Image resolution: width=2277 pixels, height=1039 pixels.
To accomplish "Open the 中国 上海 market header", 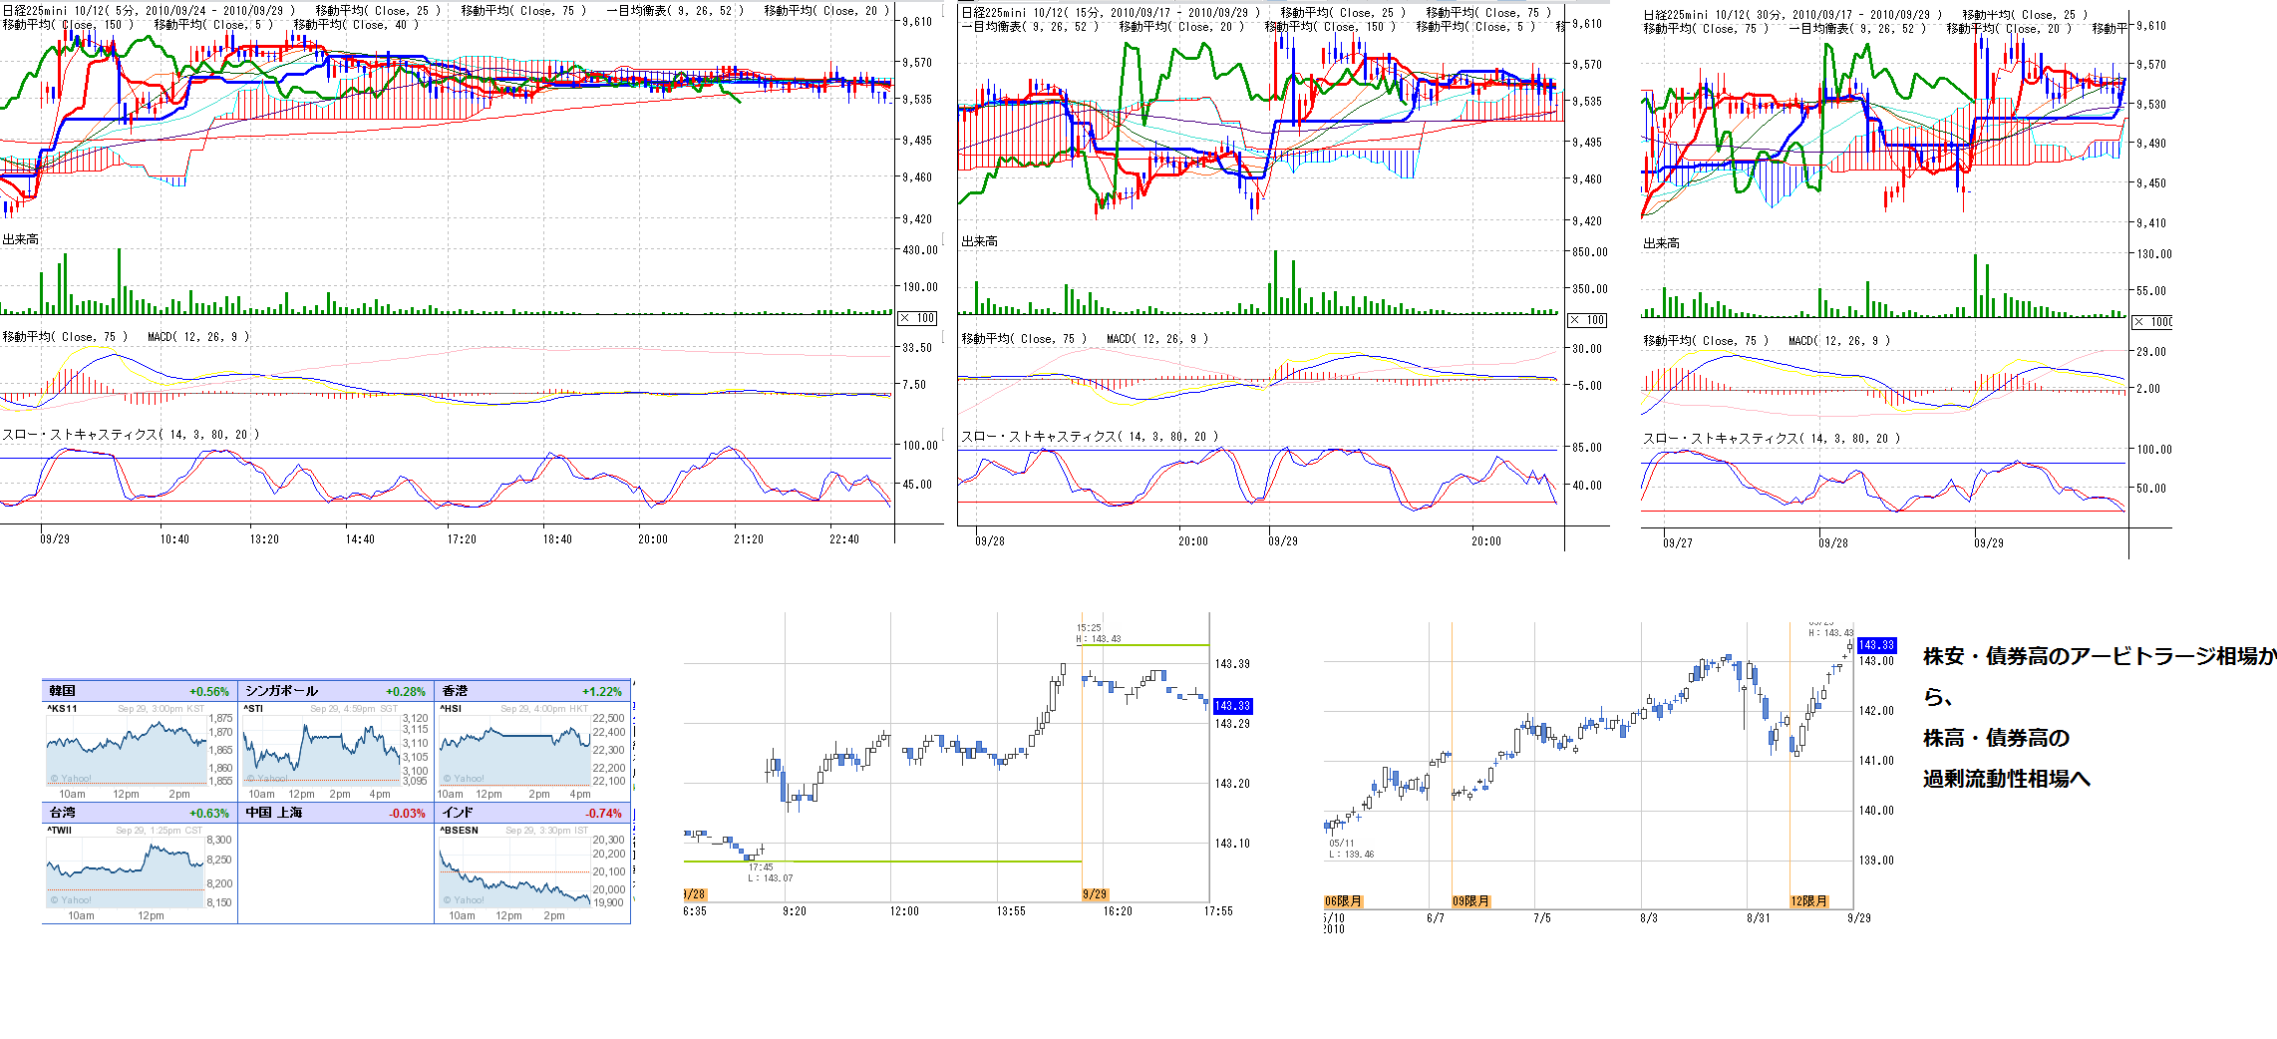I will click(336, 813).
